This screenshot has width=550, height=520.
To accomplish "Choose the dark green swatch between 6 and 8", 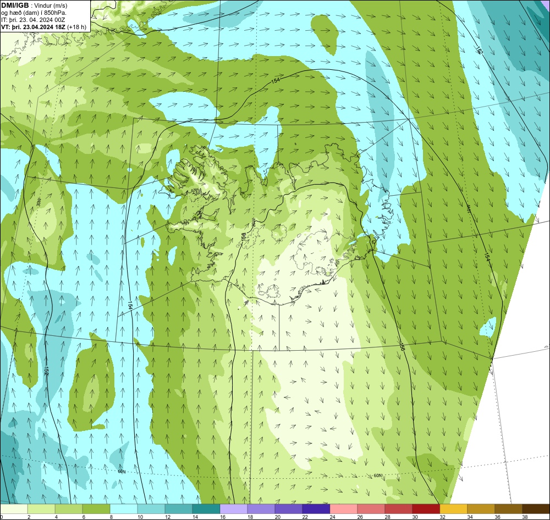I will pyautogui.click(x=96, y=509).
